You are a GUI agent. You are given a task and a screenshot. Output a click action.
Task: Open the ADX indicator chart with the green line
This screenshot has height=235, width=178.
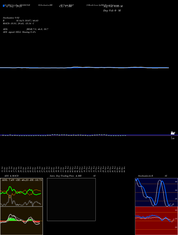point(21,192)
